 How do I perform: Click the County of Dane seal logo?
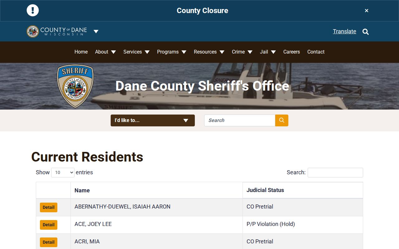(x=33, y=31)
